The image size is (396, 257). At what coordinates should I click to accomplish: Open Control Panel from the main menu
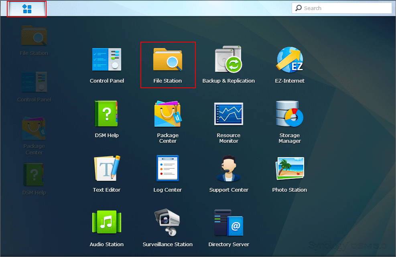point(107,65)
